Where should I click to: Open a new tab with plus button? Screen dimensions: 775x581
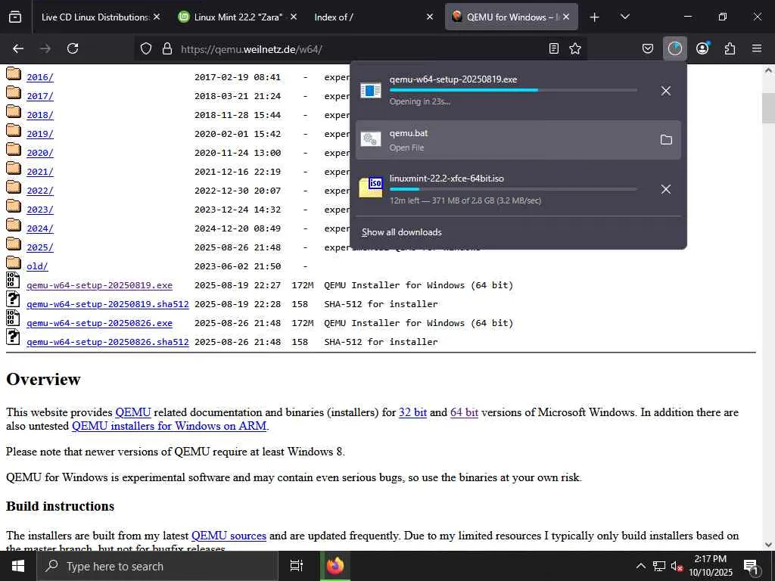click(595, 17)
